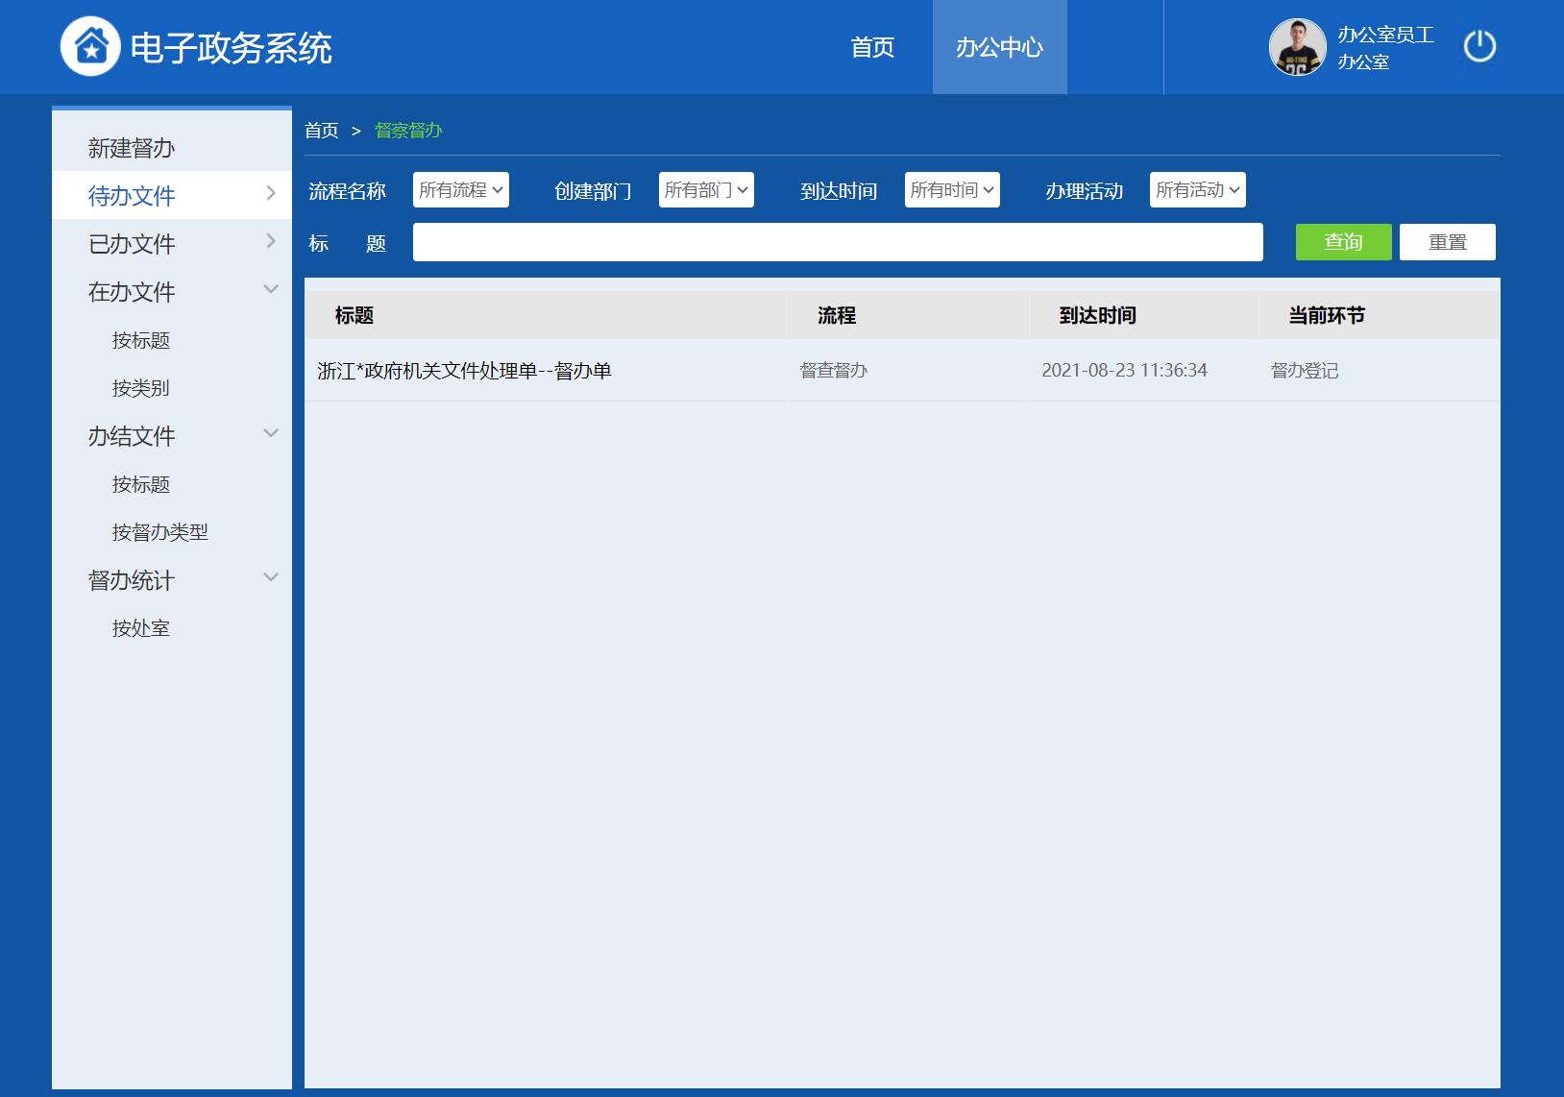Collapse the 办结文件 section chevron
The width and height of the screenshot is (1564, 1097).
tap(271, 433)
